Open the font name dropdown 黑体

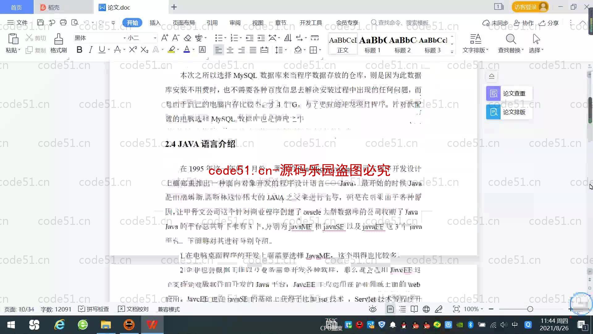(x=124, y=38)
